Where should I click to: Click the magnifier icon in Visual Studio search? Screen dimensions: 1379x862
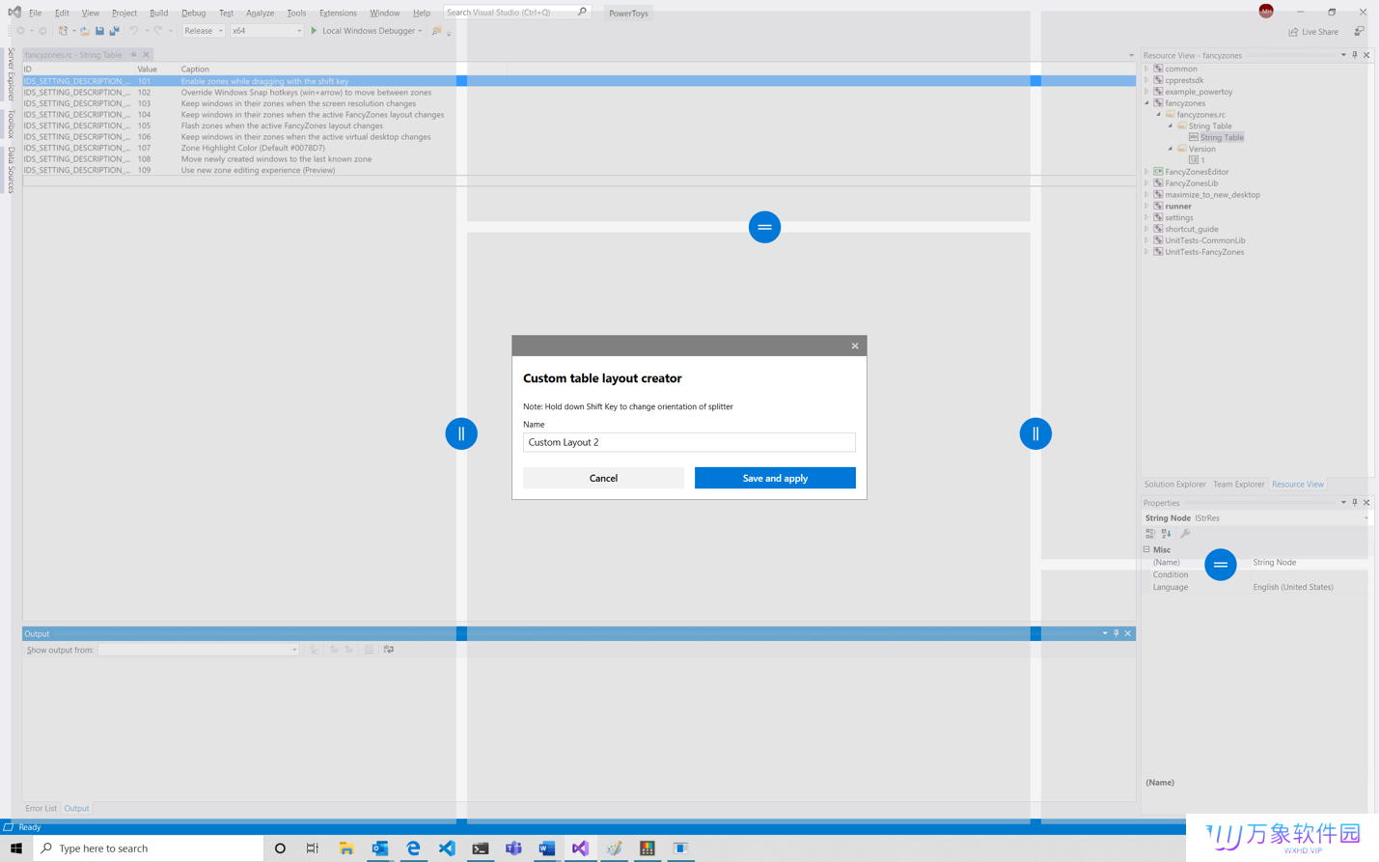(582, 13)
